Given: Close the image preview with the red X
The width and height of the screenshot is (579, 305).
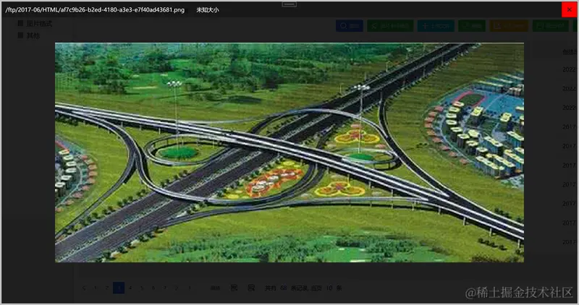Looking at the screenshot, I should point(570,9).
